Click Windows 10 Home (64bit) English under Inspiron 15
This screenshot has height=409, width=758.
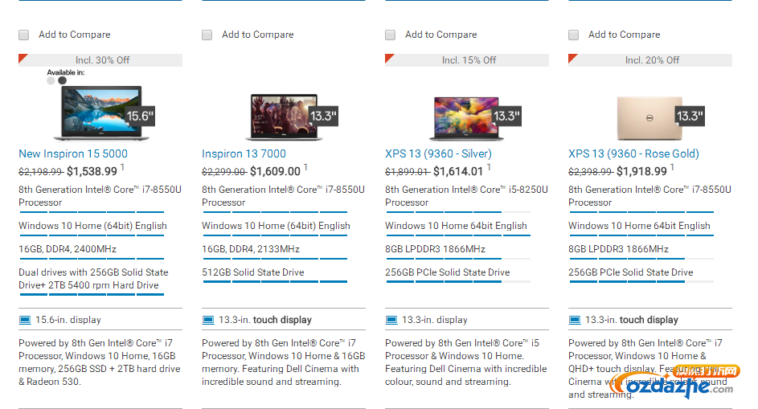coord(92,226)
